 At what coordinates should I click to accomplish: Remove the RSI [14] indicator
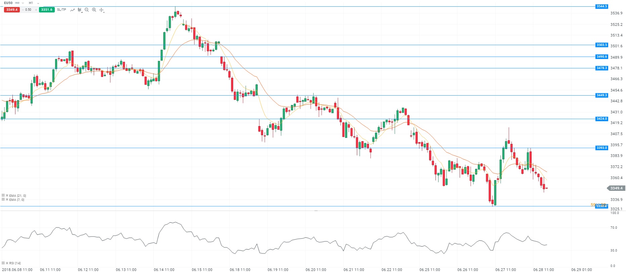tap(7, 263)
